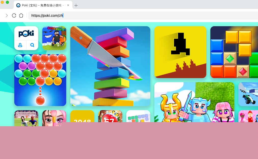The image size is (258, 159).
Task: Close the Poki browser tab
Action: 68,5
